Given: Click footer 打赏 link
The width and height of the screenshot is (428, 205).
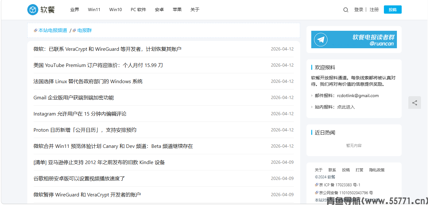Looking at the screenshot, I should click(359, 170).
